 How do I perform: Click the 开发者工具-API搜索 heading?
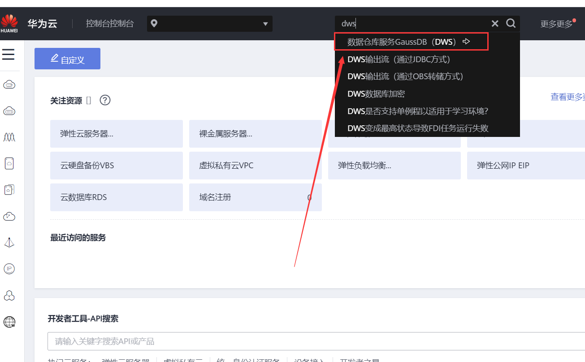[83, 319]
